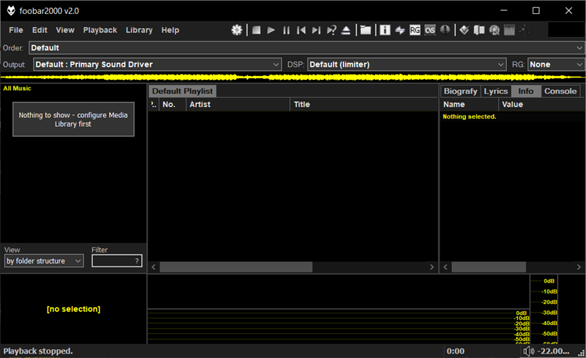
Task: Skip to the next track
Action: pos(316,30)
